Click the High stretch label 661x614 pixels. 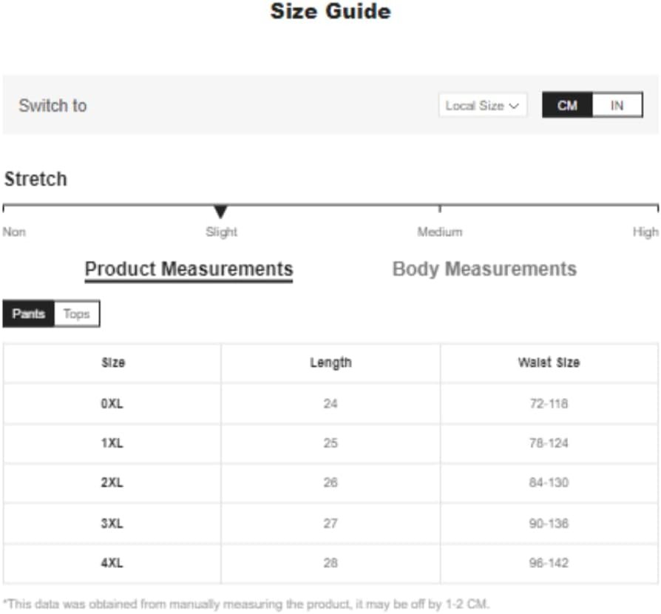click(x=645, y=232)
